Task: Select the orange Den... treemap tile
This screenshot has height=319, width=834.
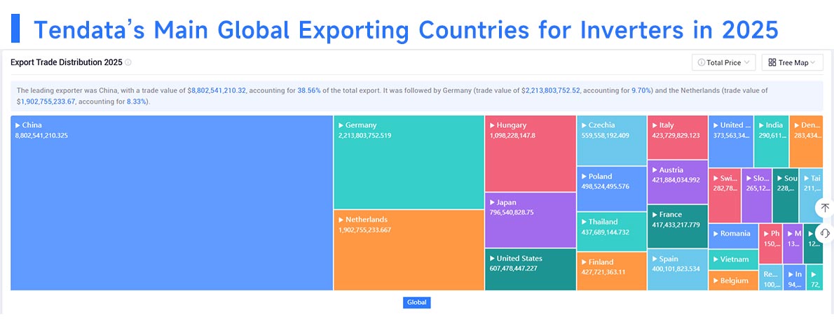Action: coord(807,141)
